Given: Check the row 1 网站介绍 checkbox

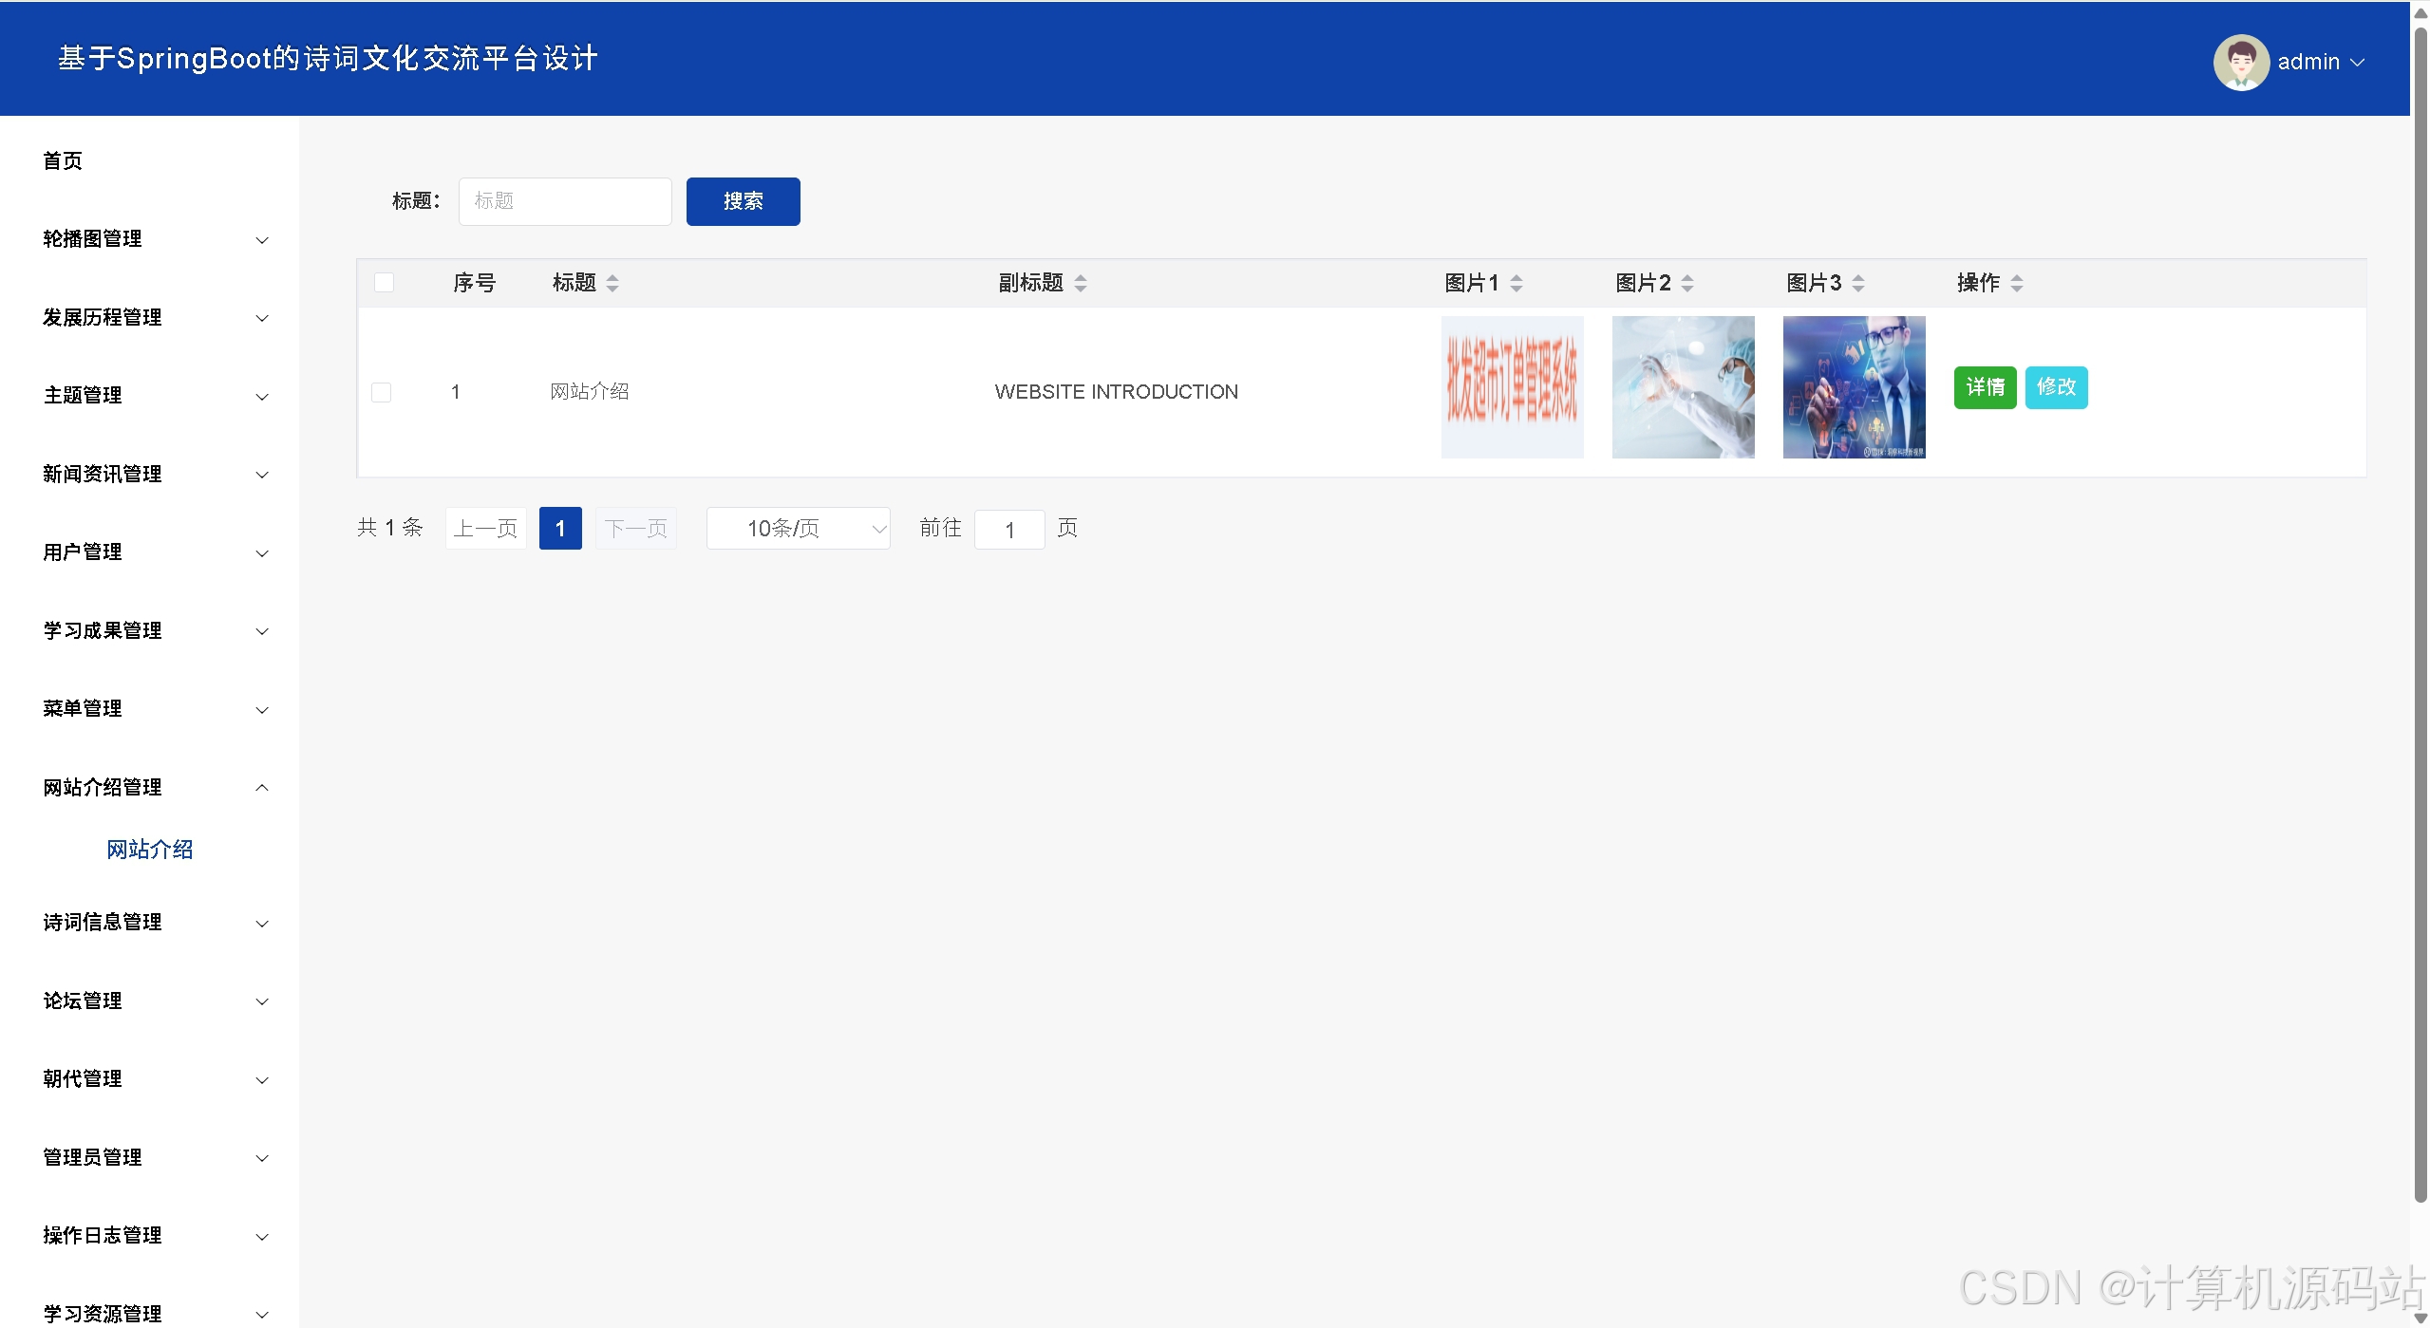Looking at the screenshot, I should [x=381, y=392].
